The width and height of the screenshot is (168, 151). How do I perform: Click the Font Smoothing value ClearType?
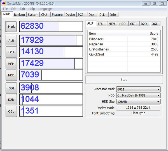click(x=138, y=113)
